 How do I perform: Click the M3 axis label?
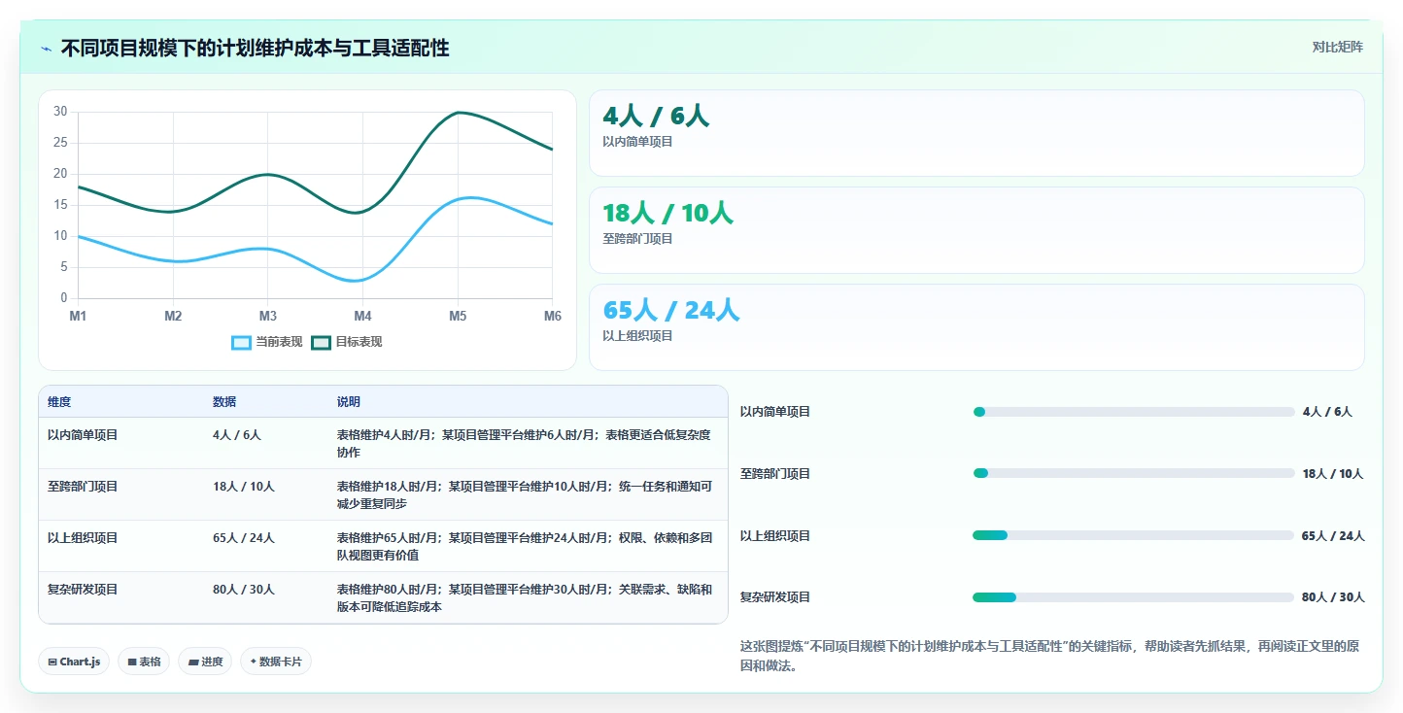267,316
